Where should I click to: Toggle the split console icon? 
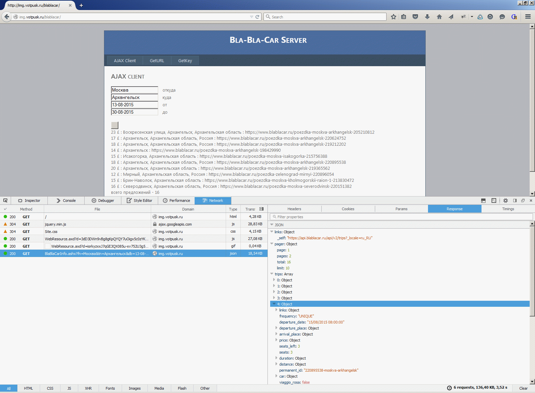[x=483, y=201]
